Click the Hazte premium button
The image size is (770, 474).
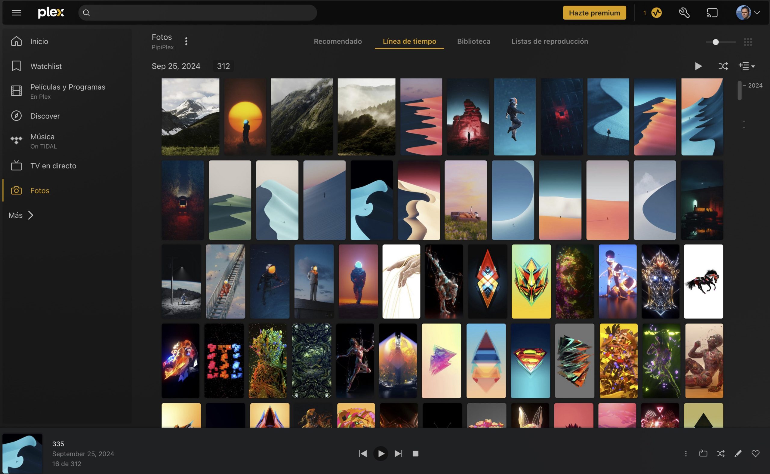[x=594, y=13]
